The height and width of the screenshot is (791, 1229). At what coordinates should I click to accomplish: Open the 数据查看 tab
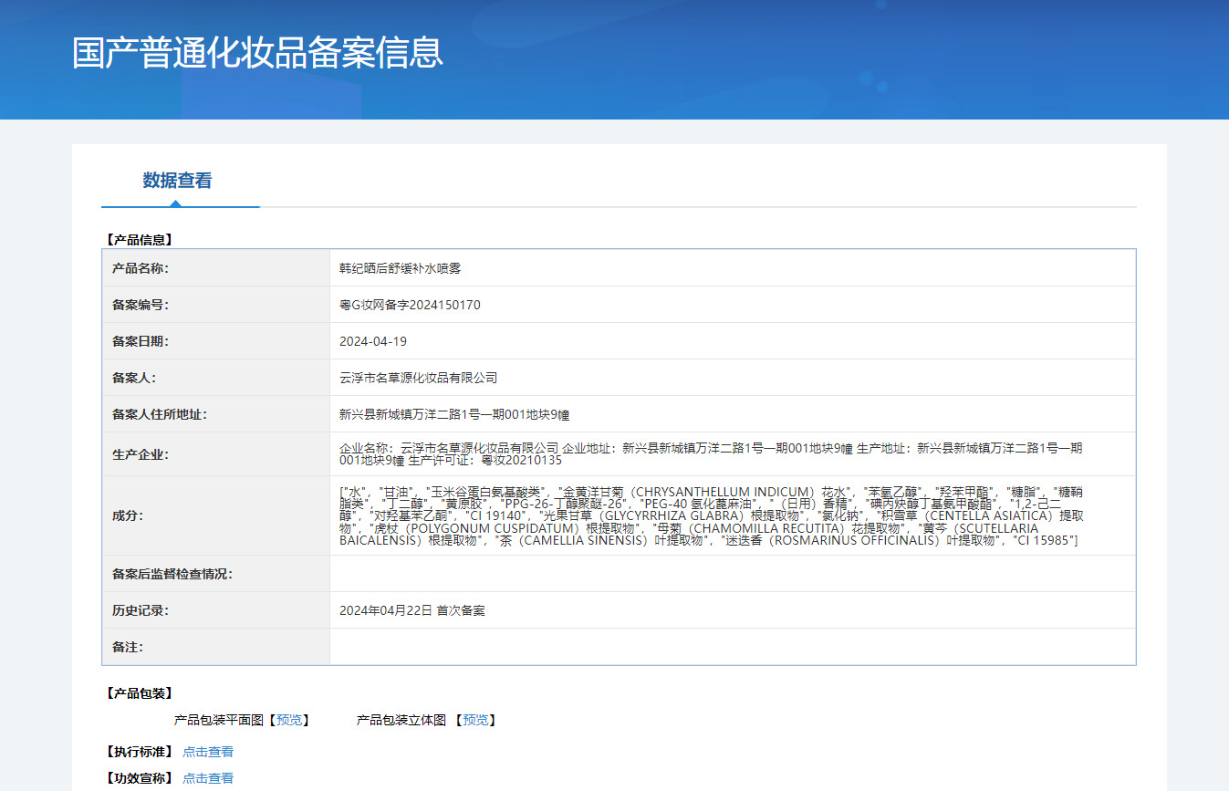coord(177,181)
